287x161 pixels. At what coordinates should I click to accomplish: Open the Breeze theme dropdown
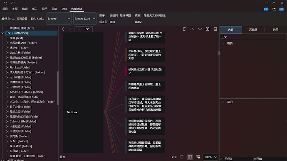[x=59, y=19]
